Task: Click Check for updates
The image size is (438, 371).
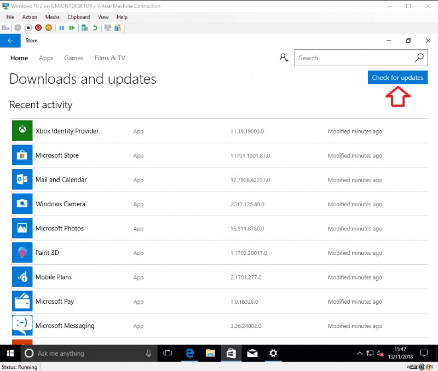Action: tap(397, 77)
